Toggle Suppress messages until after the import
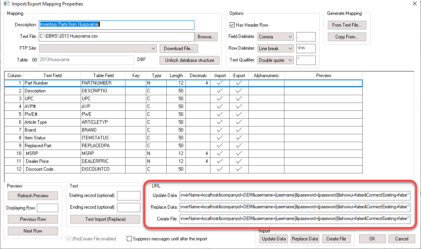The height and width of the screenshot is (249, 421). point(129,238)
